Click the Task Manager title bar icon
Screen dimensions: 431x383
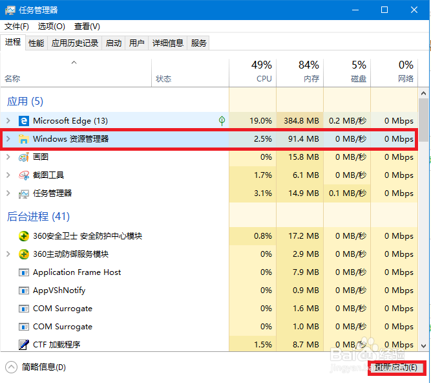click(10, 10)
